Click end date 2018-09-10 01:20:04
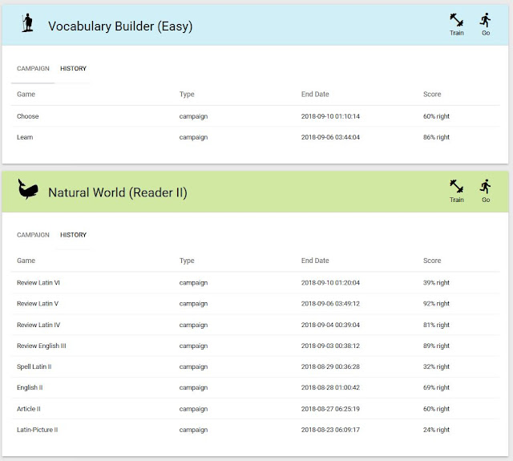The width and height of the screenshot is (513, 461). pos(330,283)
